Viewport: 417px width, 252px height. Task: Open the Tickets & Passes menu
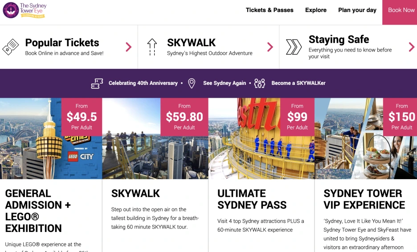(x=270, y=10)
